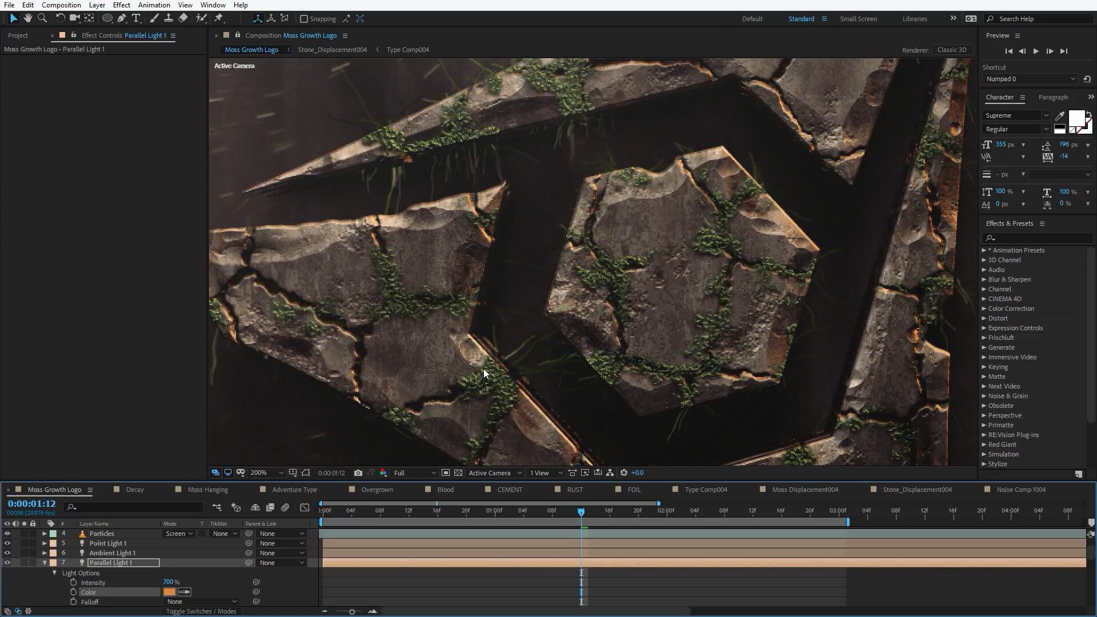Click the eyedropper in Character panel
The width and height of the screenshot is (1097, 617).
click(1060, 115)
